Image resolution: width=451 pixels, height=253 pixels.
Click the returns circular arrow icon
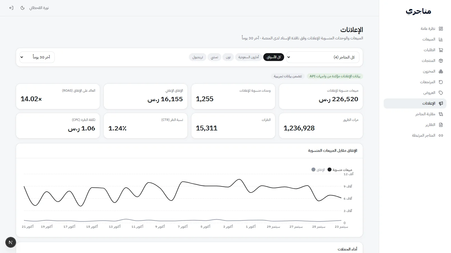pos(441,82)
